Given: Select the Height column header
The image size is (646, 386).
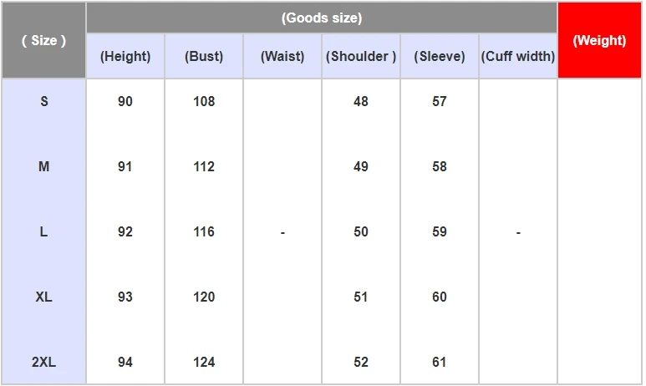Looking at the screenshot, I should 125,56.
